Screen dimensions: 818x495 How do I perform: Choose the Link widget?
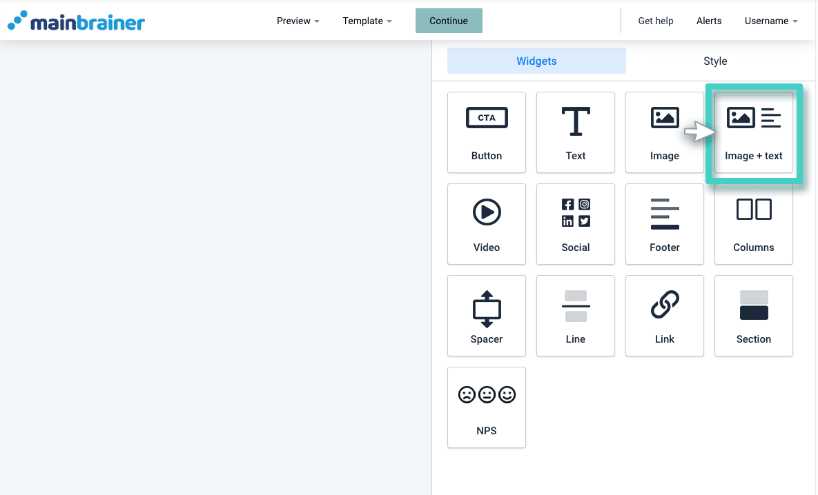(664, 316)
